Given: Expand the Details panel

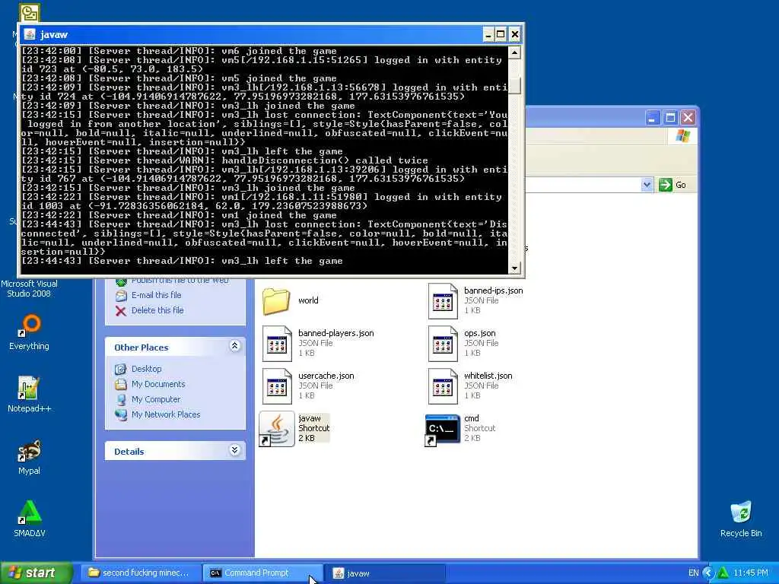Looking at the screenshot, I should (x=234, y=450).
